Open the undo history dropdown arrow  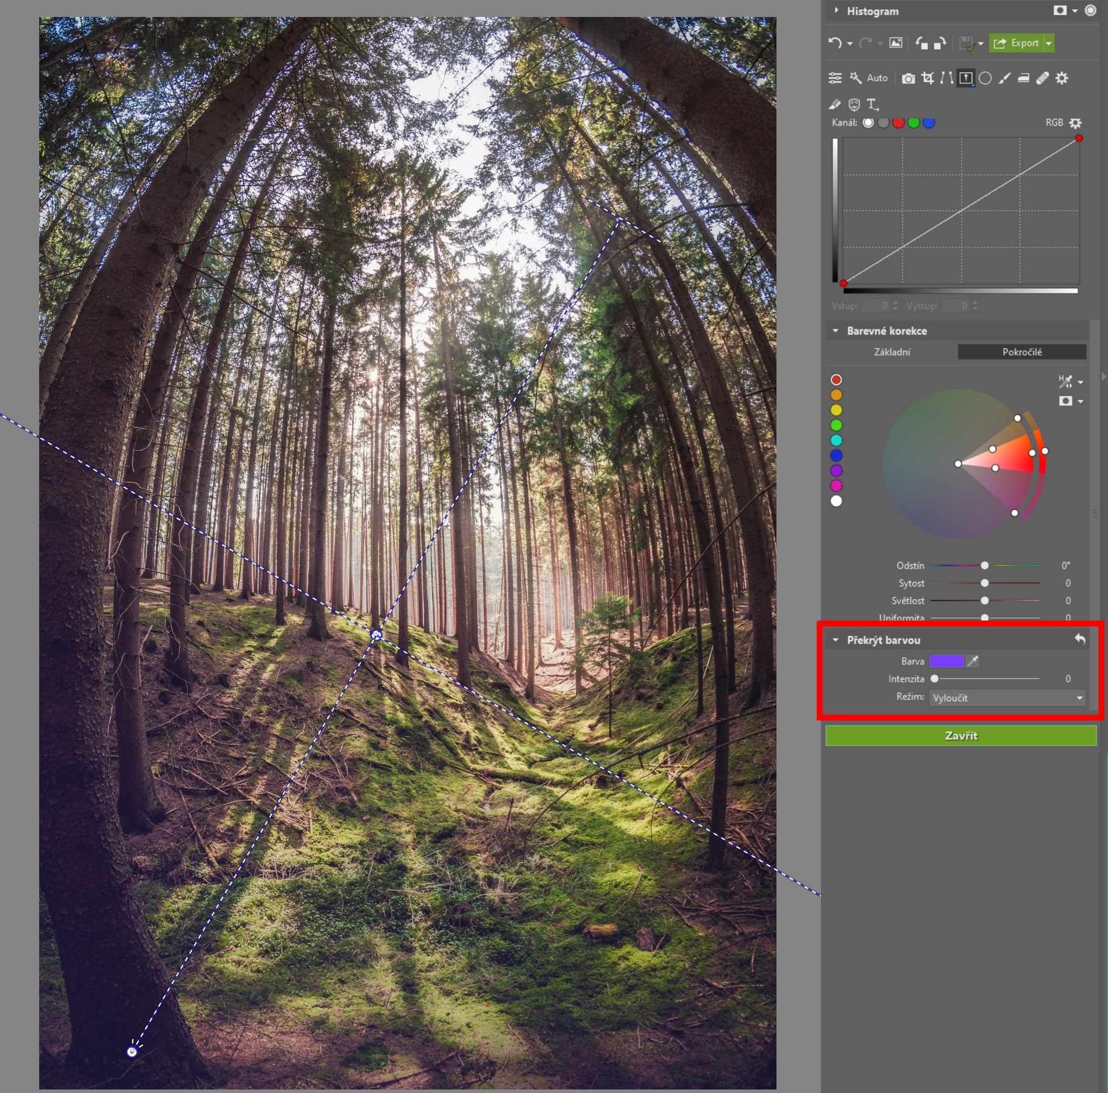tap(850, 44)
